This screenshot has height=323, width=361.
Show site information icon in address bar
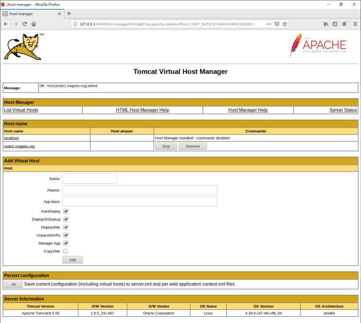[x=75, y=24]
